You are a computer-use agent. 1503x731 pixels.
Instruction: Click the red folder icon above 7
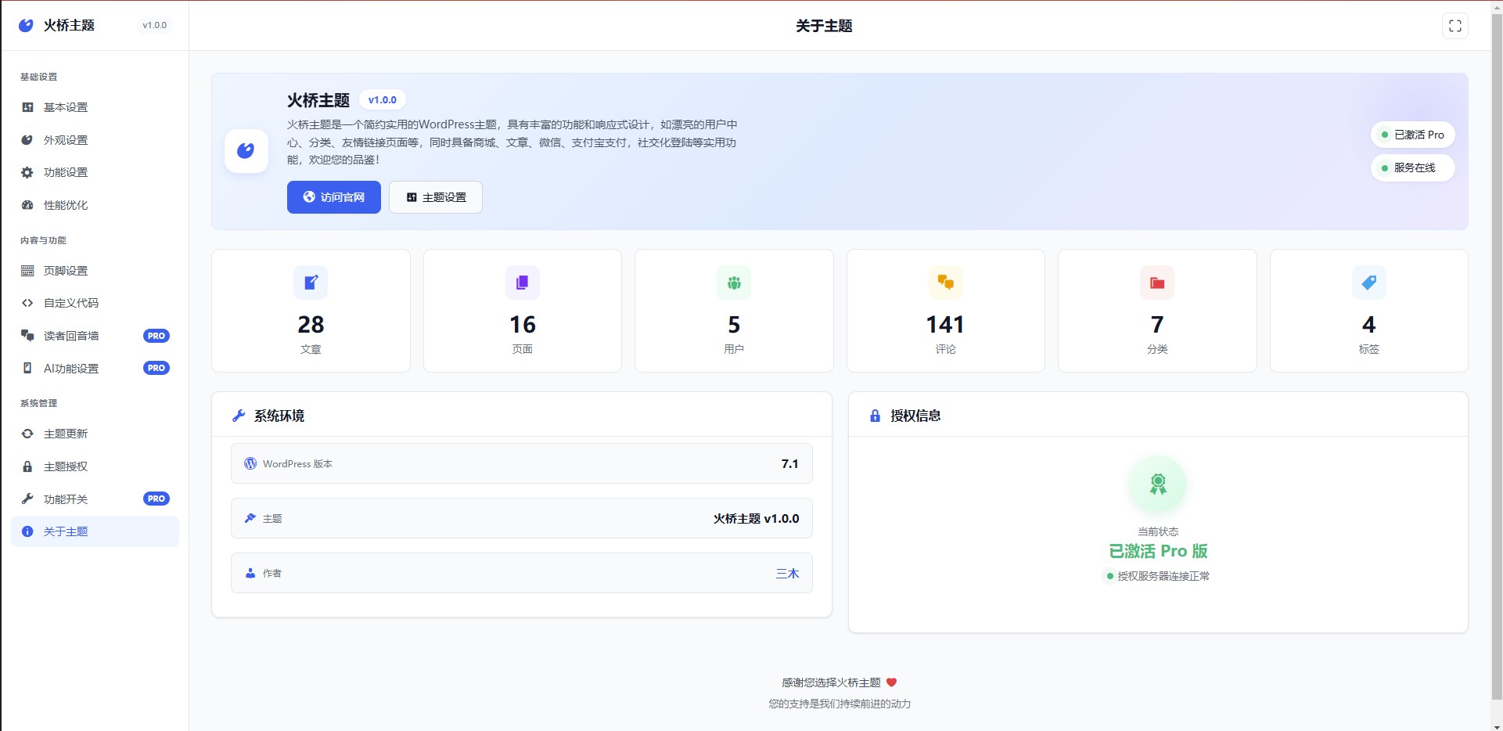tap(1157, 283)
